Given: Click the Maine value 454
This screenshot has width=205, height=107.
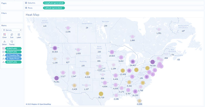Looking at the screenshot, I should click(x=166, y=58).
